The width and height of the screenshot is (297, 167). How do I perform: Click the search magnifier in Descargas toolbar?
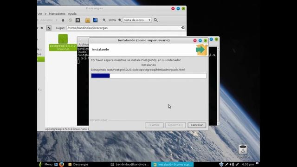point(156,20)
